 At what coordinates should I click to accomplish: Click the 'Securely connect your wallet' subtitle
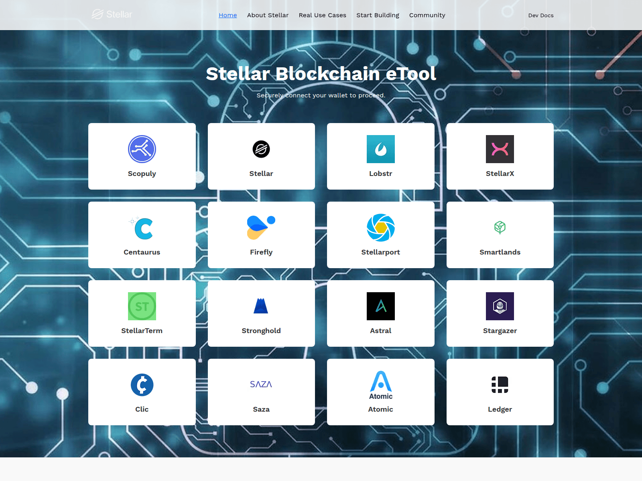click(x=321, y=95)
